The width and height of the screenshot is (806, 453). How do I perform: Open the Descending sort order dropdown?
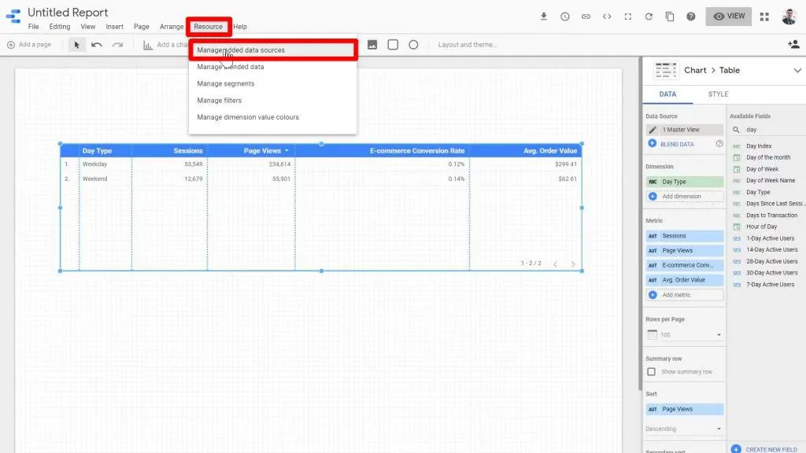click(x=684, y=429)
